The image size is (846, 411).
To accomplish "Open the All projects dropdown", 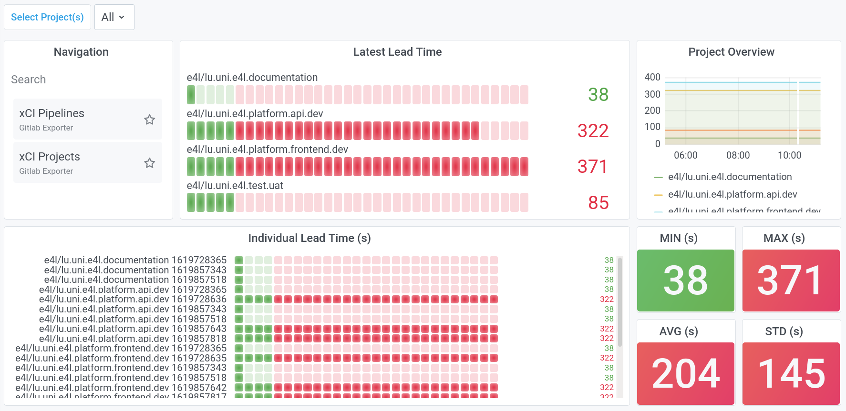I will pyautogui.click(x=114, y=17).
